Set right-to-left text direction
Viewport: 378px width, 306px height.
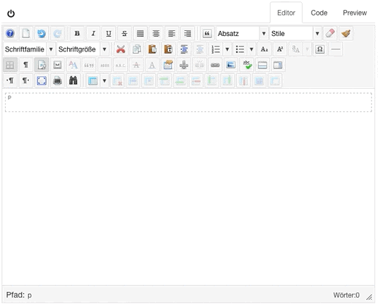pyautogui.click(x=26, y=80)
